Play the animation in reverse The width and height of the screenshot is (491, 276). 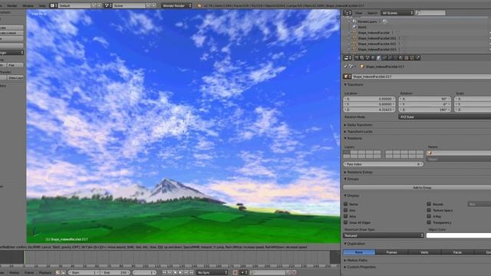pyautogui.click(x=175, y=273)
